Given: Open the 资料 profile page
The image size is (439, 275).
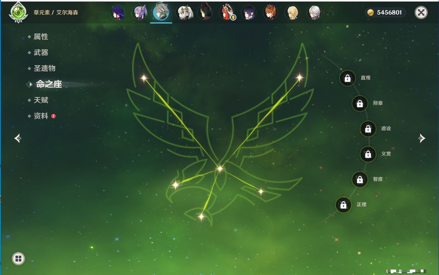Looking at the screenshot, I should [x=41, y=116].
